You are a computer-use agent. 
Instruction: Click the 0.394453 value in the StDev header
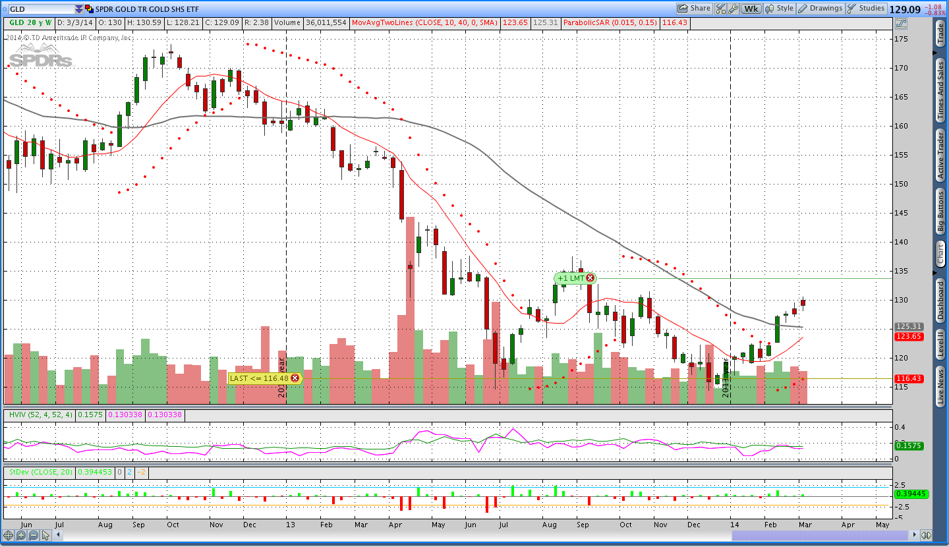(x=96, y=472)
